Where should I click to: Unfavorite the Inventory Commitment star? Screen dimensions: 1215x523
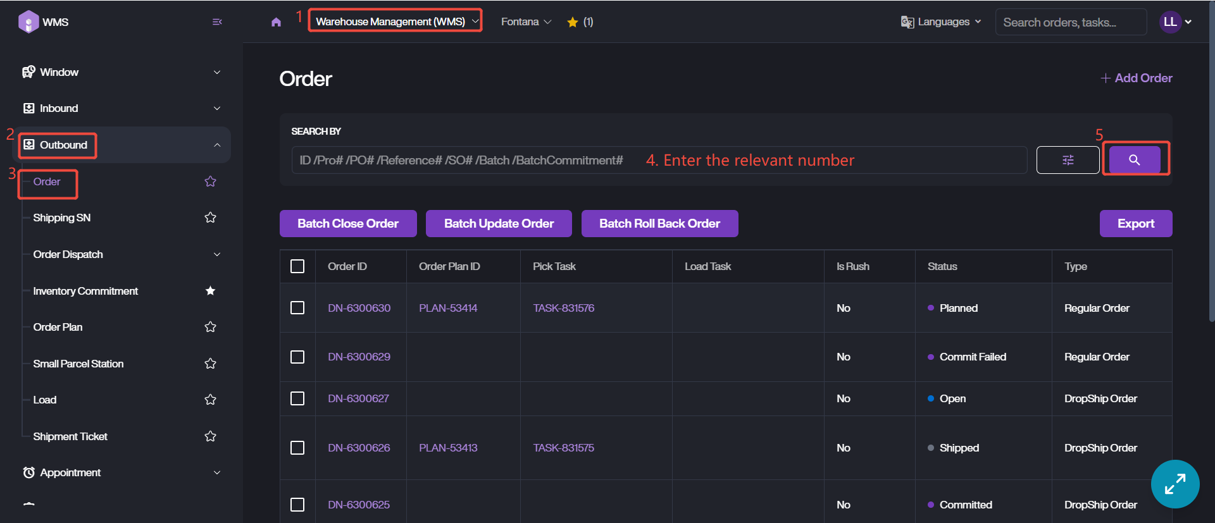coord(210,291)
